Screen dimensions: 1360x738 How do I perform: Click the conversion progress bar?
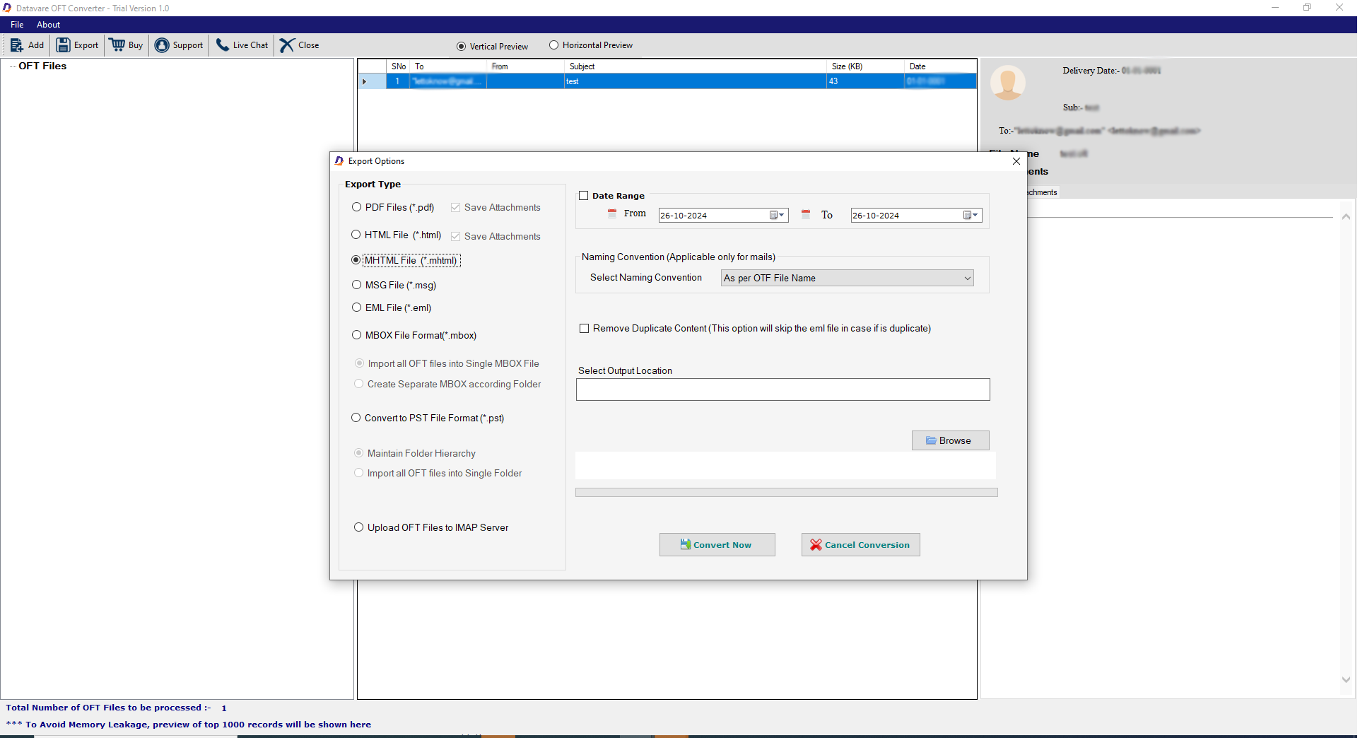click(x=786, y=492)
